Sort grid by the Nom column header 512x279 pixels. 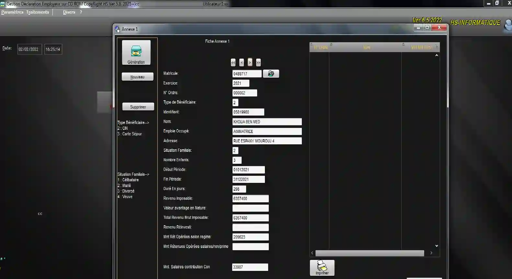[367, 47]
